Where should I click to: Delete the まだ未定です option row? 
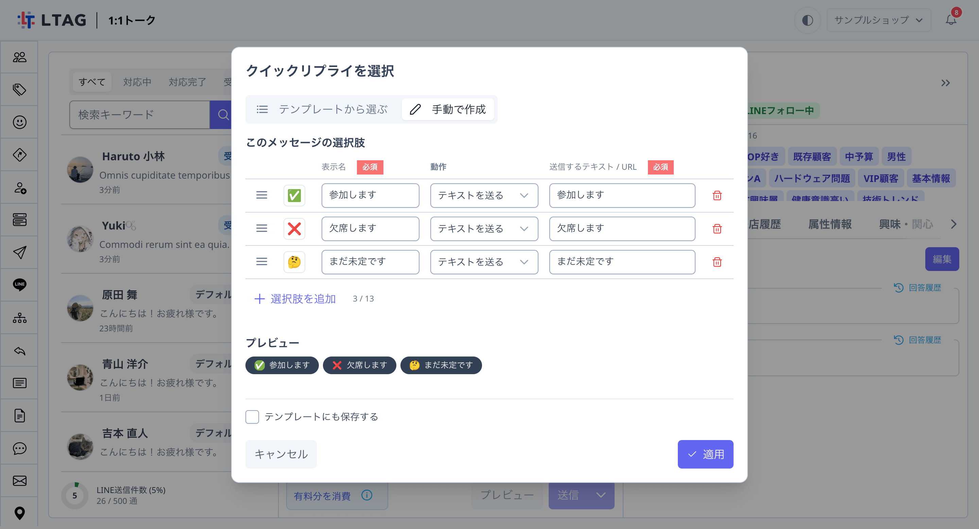click(x=717, y=262)
